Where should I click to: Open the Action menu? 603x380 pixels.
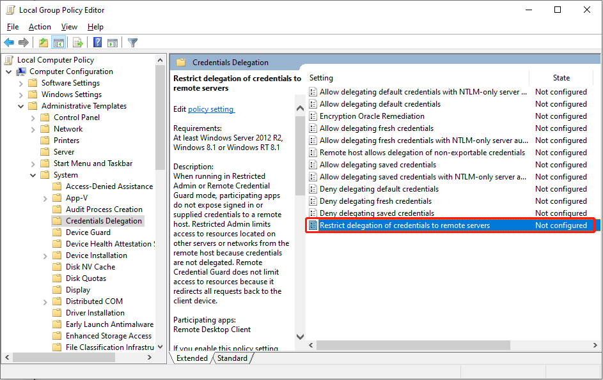[x=40, y=27]
